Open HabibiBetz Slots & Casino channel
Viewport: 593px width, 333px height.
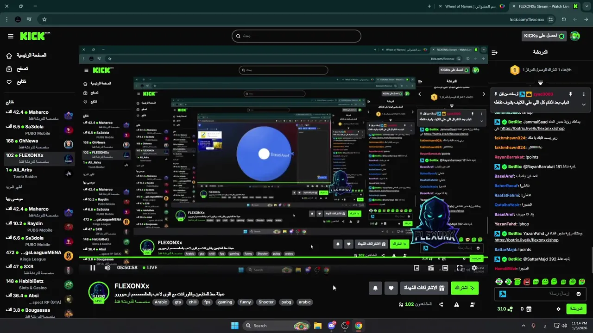(x=39, y=284)
